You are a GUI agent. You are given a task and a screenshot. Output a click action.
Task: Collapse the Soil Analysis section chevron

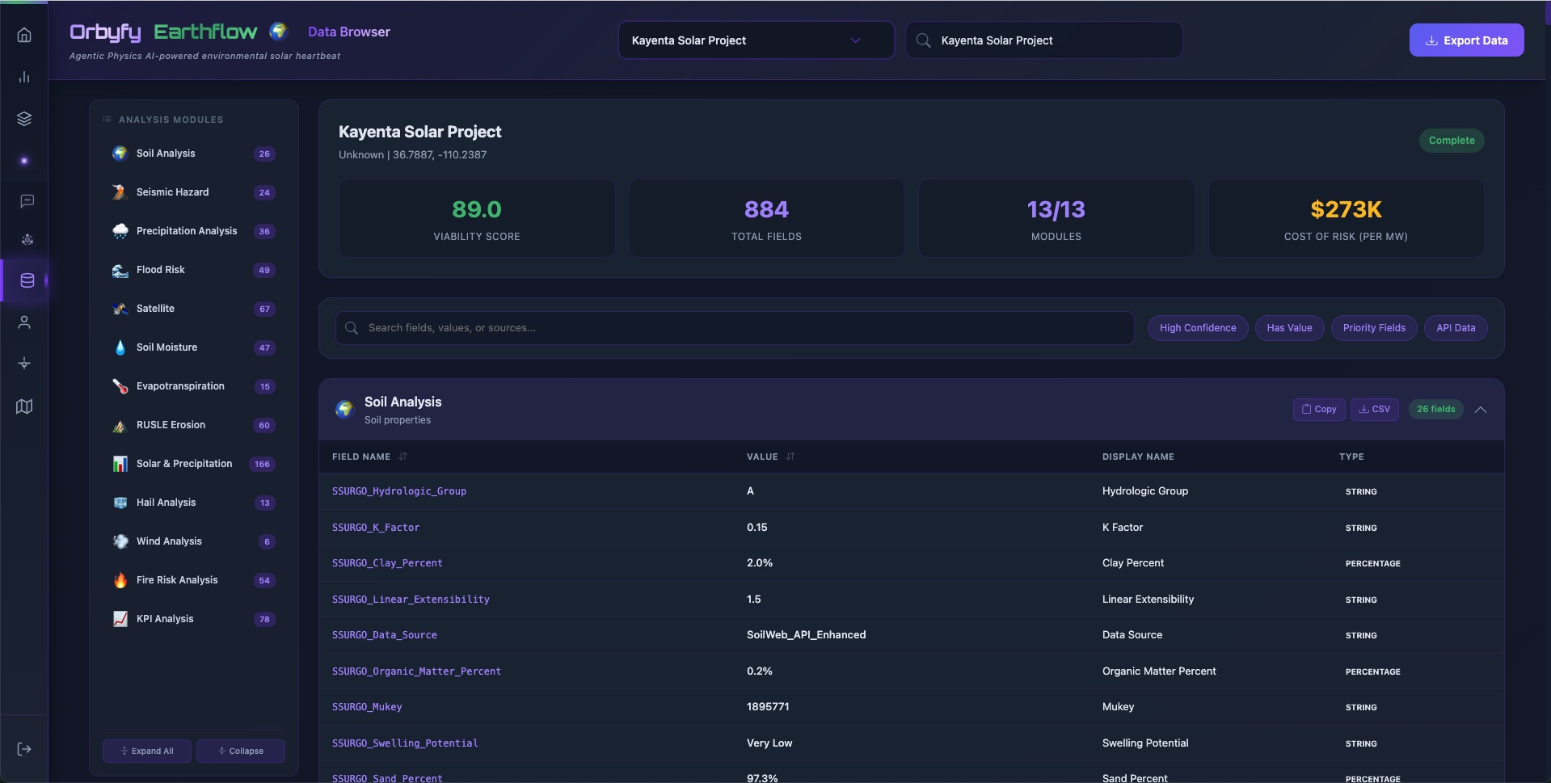[x=1480, y=410]
